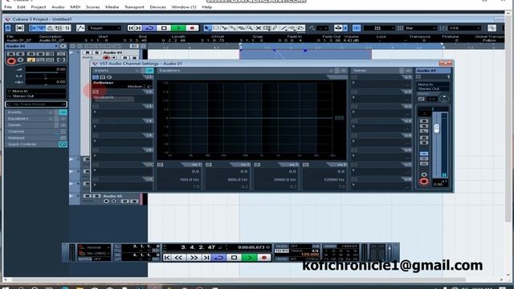Expand the Channel section in Inspector
Viewport: 514px width, 289px height.
pyautogui.click(x=36, y=132)
